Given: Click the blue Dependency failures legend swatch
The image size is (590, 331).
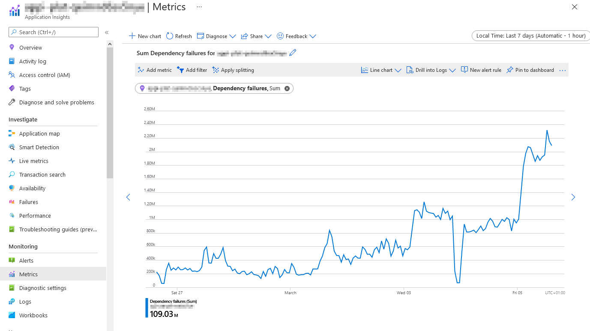Looking at the screenshot, I should (147, 308).
